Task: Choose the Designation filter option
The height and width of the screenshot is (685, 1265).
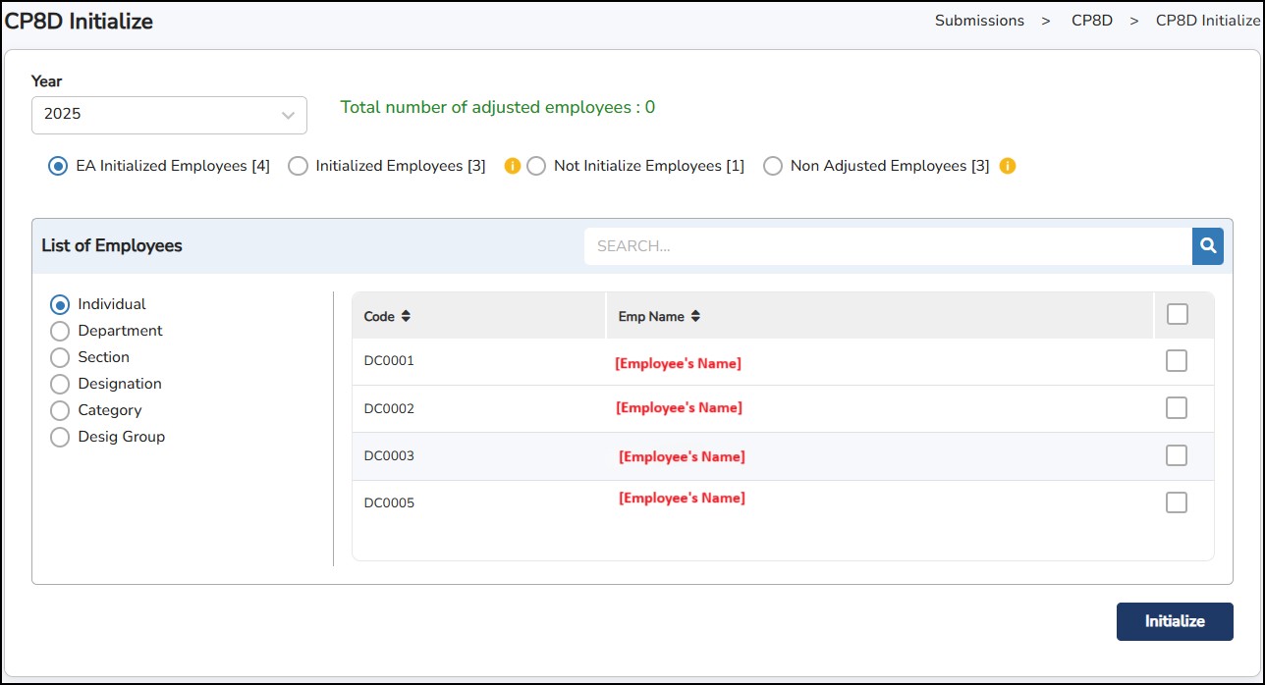Action: click(60, 385)
